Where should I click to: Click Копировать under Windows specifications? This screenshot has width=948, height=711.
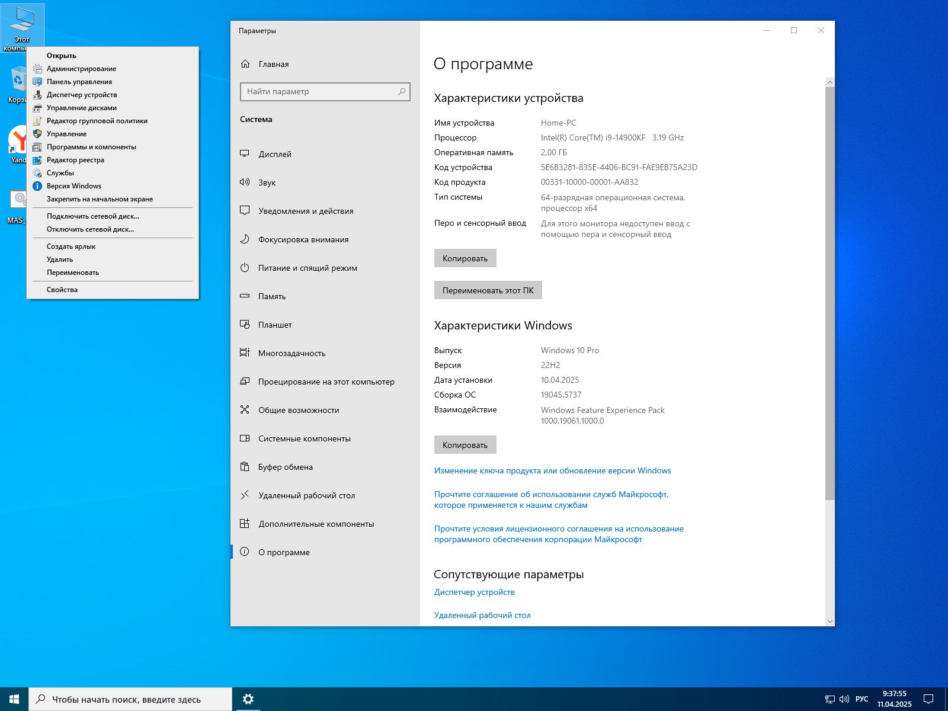click(x=465, y=445)
